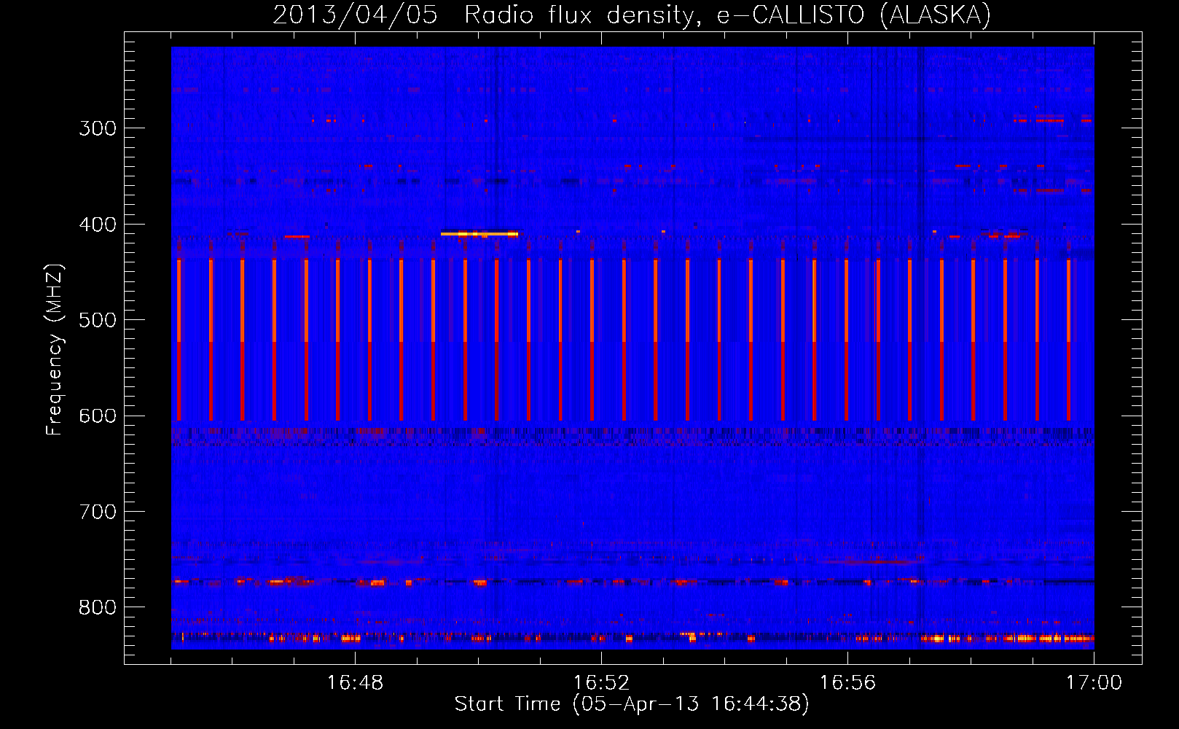Click the "Frequency (MHZ)" axis label

55,349
